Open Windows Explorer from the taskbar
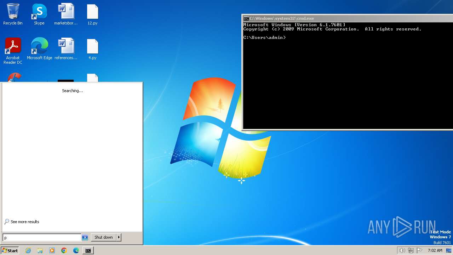This screenshot has width=453, height=255. tap(40, 250)
